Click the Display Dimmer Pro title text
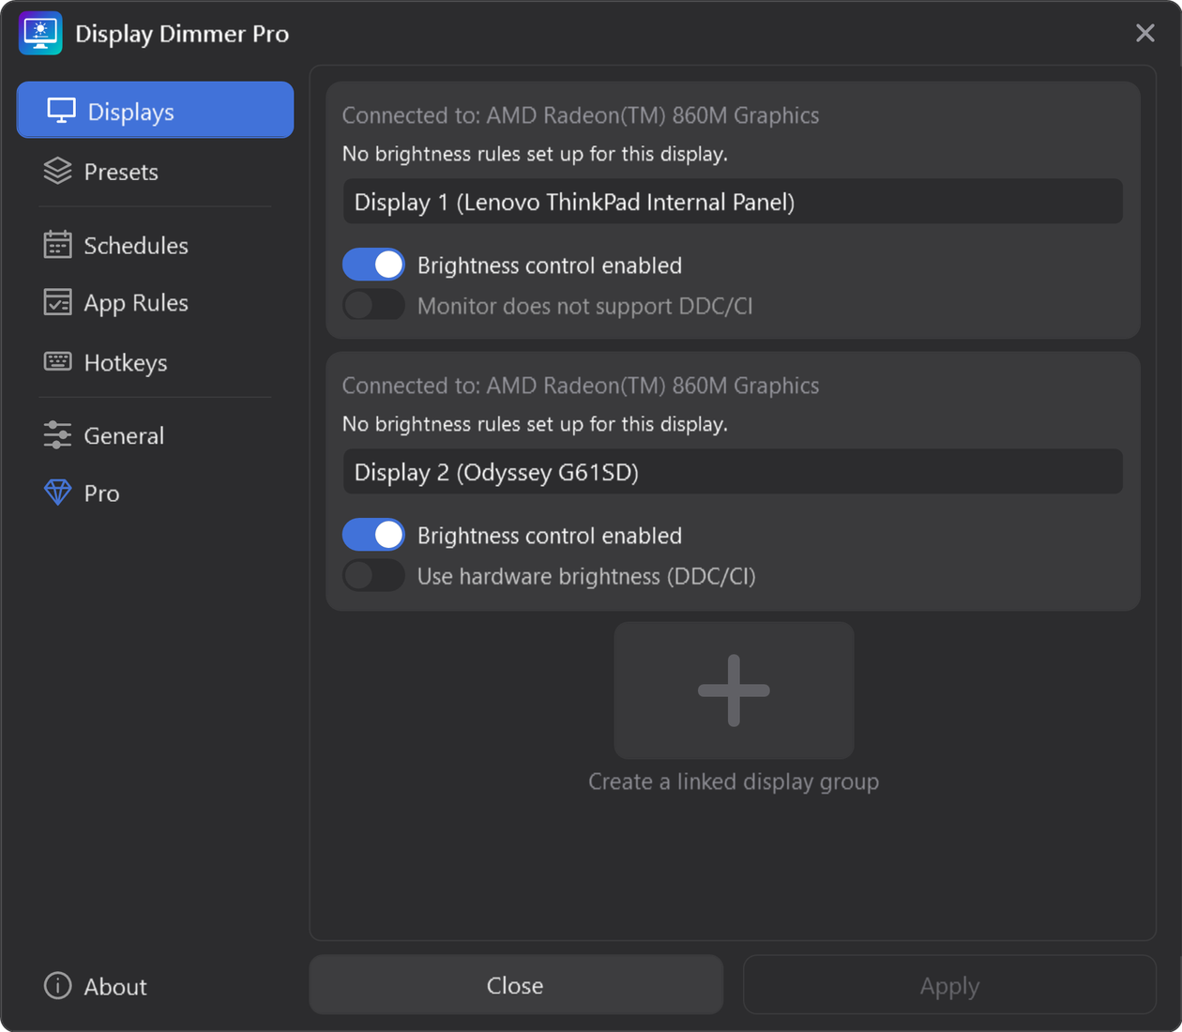The height and width of the screenshot is (1032, 1182). pyautogui.click(x=182, y=34)
